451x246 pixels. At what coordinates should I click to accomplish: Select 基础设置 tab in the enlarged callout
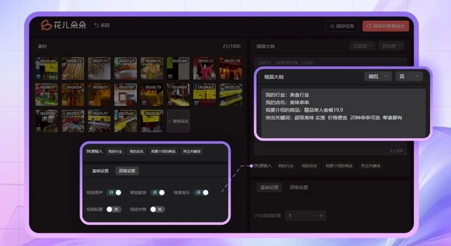click(101, 171)
